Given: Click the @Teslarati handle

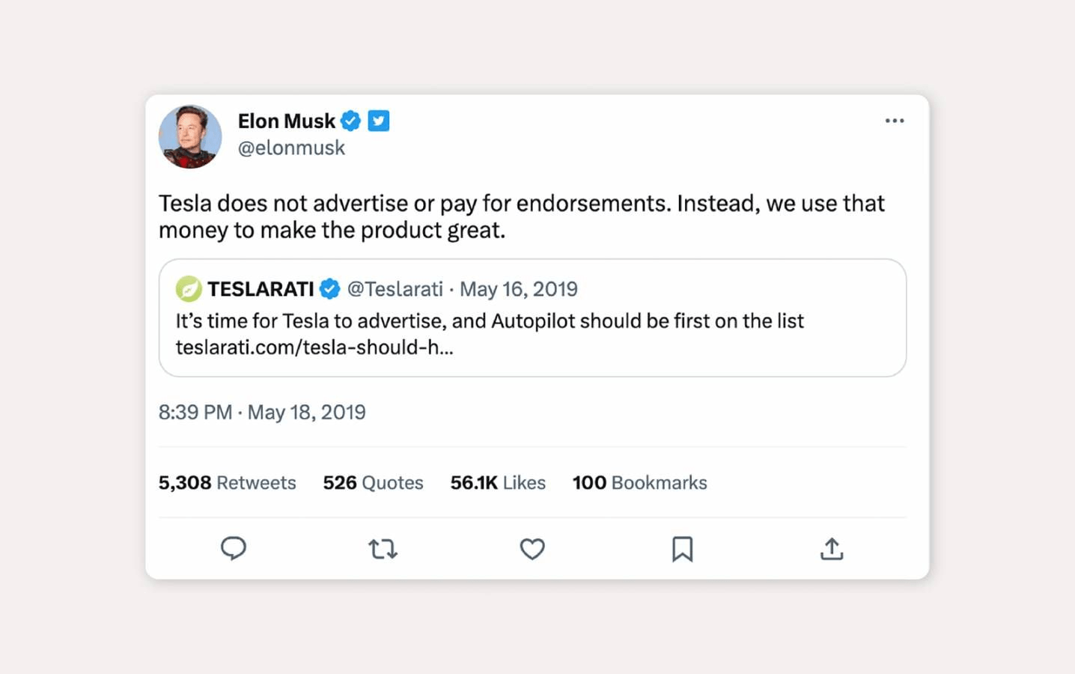Looking at the screenshot, I should (396, 288).
